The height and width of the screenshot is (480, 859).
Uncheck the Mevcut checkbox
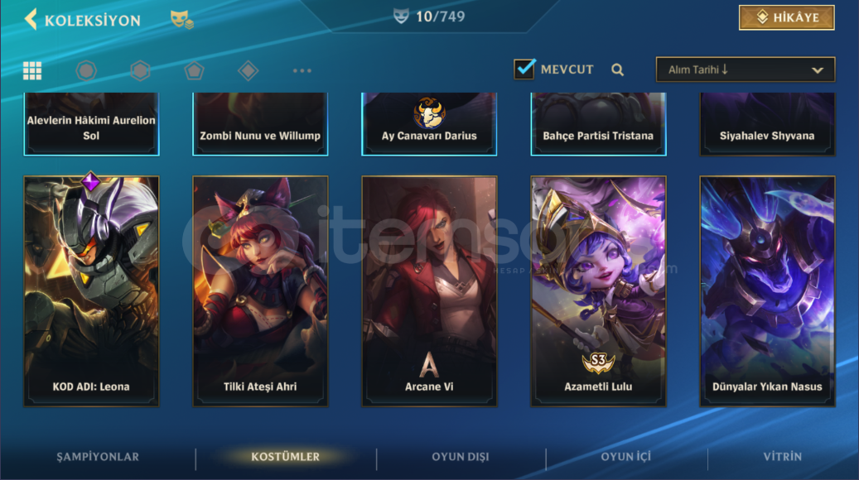click(x=524, y=69)
